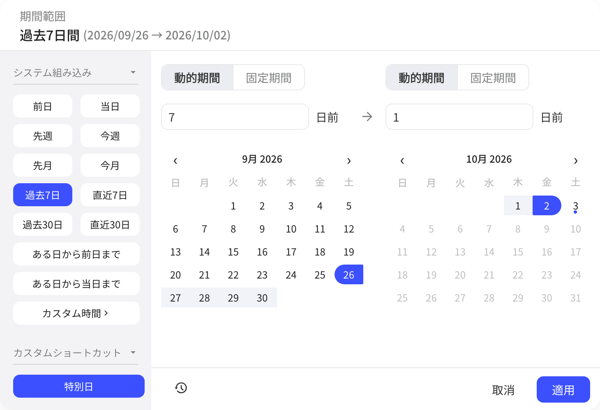This screenshot has width=600, height=410.
Task: Choose the 今月 preset
Action: click(110, 165)
